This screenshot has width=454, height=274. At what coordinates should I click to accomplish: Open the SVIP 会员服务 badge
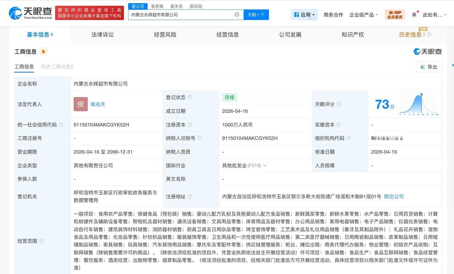pyautogui.click(x=394, y=15)
